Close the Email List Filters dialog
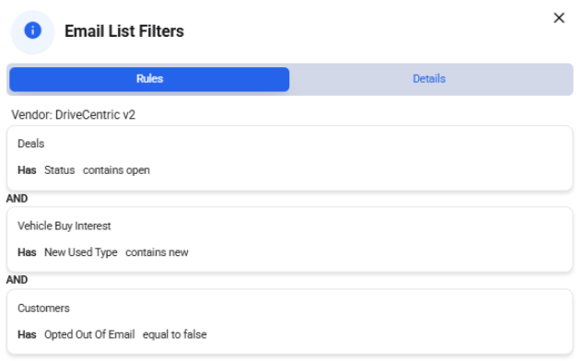This screenshot has height=361, width=585. [x=558, y=17]
